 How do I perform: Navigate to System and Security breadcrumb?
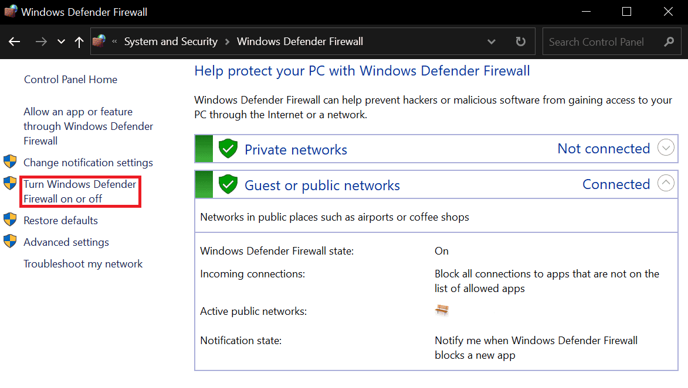(171, 41)
